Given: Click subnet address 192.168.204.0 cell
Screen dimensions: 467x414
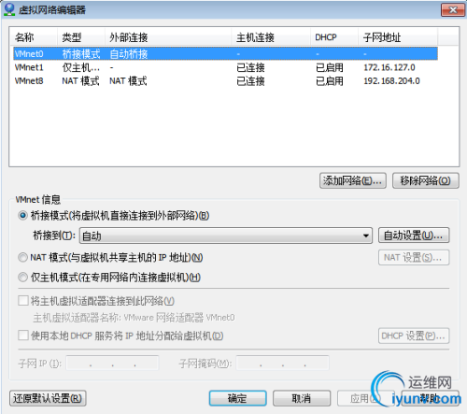Looking at the screenshot, I should (x=391, y=81).
